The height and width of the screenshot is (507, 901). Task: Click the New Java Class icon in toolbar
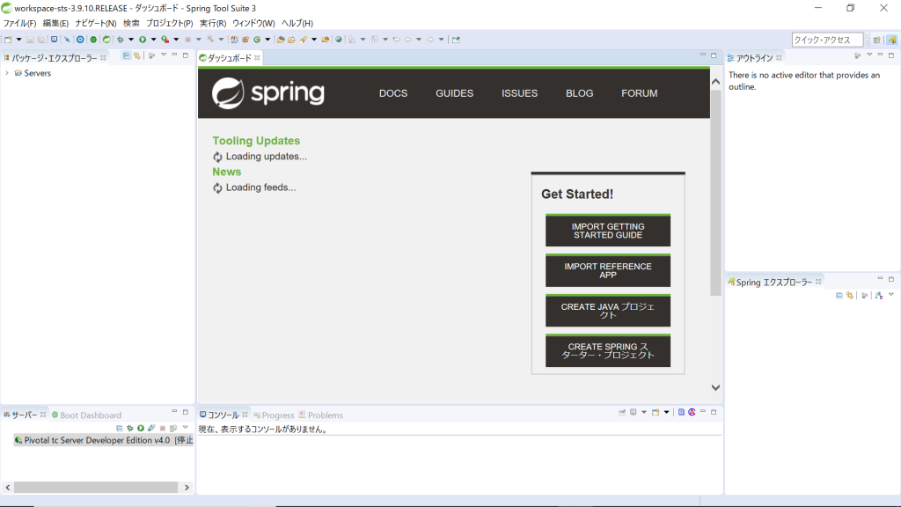tap(257, 40)
